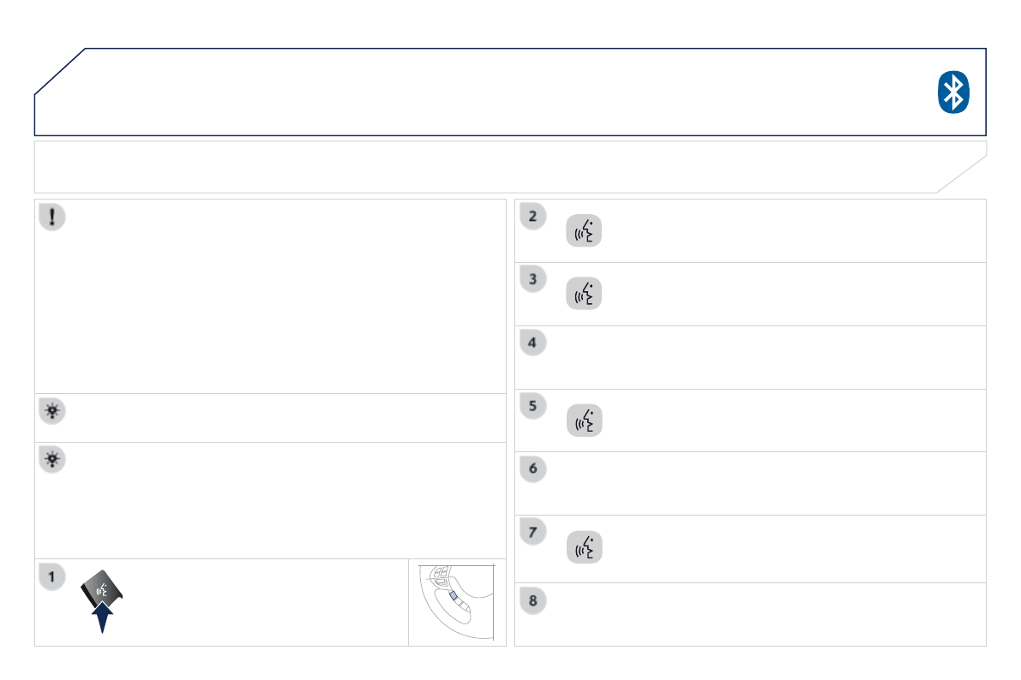Click the step 7 number badge
This screenshot has height=680, width=1021.
coord(532,532)
